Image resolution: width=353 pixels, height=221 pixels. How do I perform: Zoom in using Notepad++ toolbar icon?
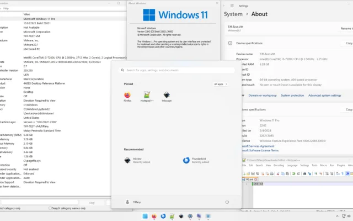315,173
